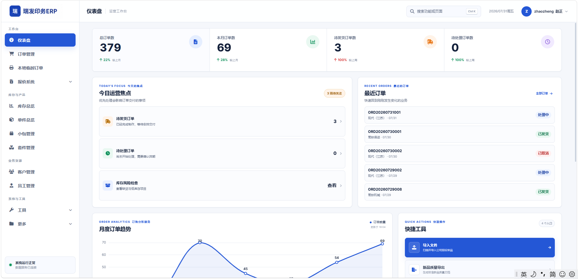Click the 已取消 status tag
This screenshot has width=578, height=279.
pyautogui.click(x=543, y=153)
